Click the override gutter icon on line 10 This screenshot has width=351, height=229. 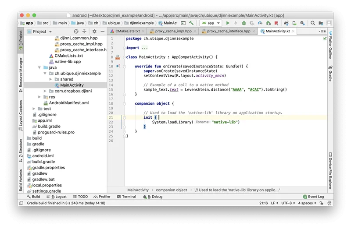(x=118, y=66)
